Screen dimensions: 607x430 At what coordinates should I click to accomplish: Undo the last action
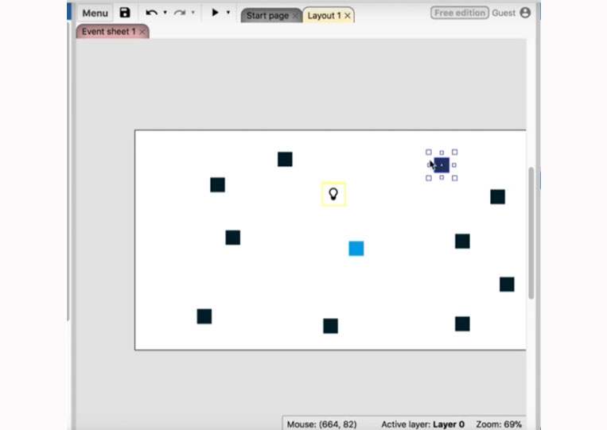[151, 13]
